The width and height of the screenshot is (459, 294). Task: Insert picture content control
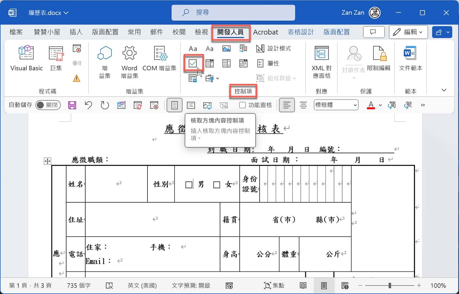tap(226, 49)
